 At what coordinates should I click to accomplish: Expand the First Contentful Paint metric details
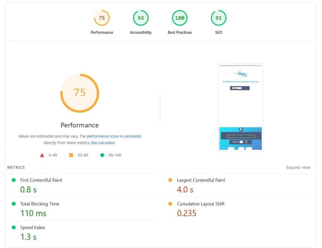pyautogui.click(x=41, y=180)
